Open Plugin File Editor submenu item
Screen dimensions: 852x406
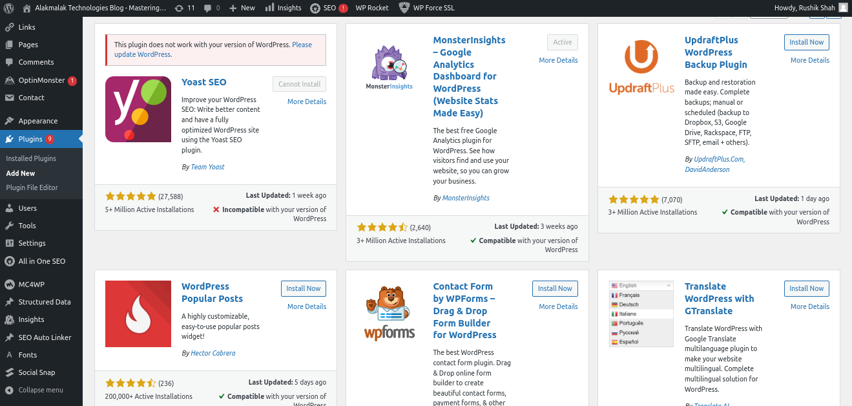coord(32,187)
